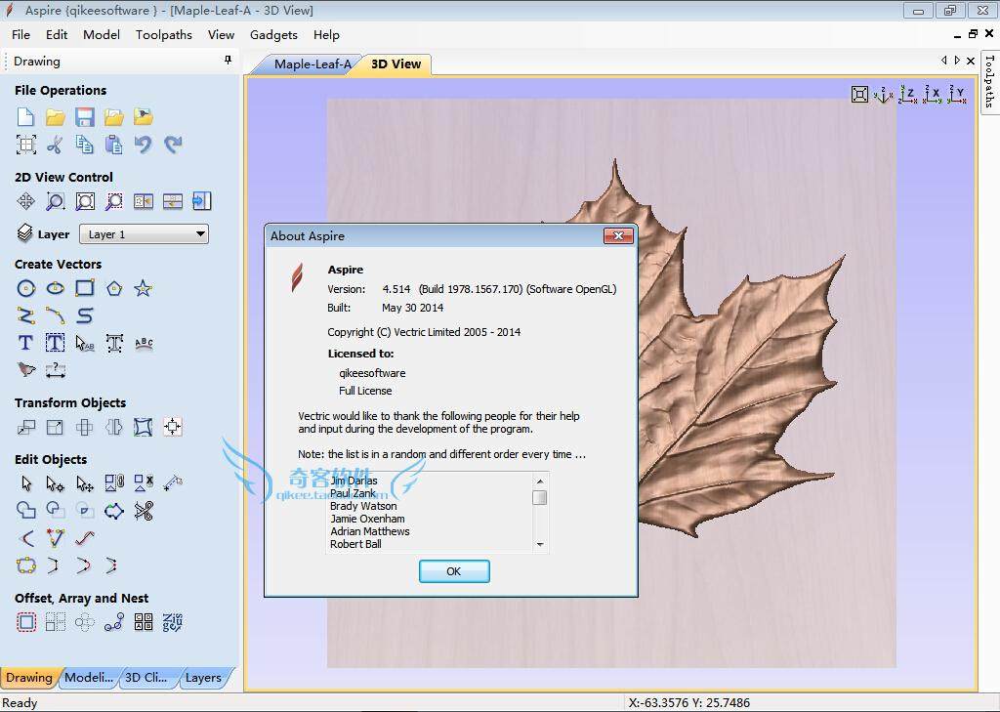This screenshot has height=712, width=1000.
Task: Click the Offset vectors icon
Action: pos(26,622)
